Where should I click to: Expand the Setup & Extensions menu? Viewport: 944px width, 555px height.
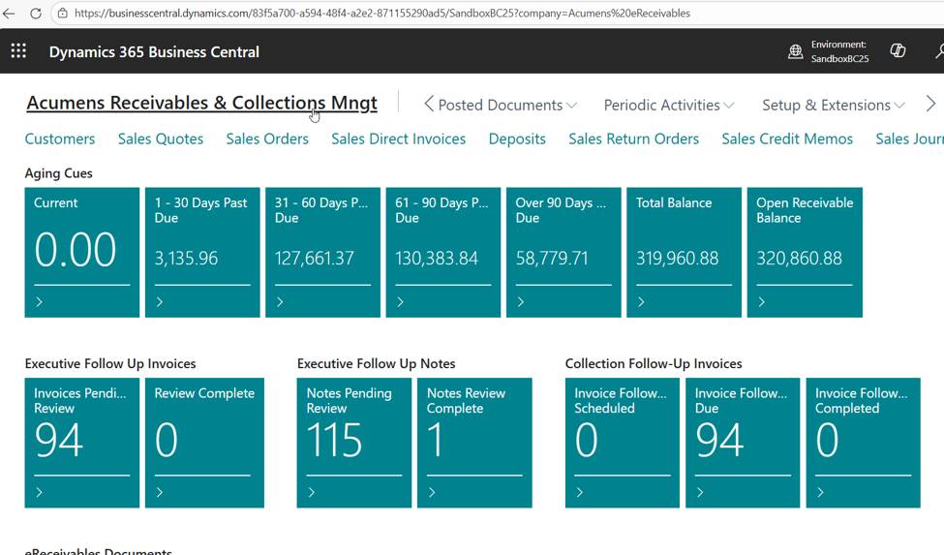click(834, 106)
